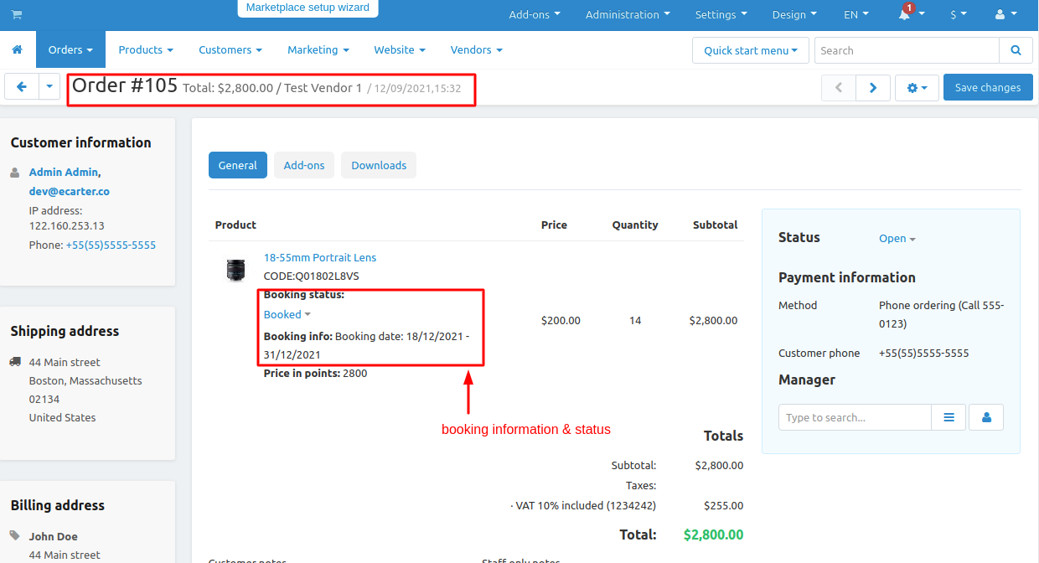This screenshot has height=563, width=1039.
Task: Open the Orders menu
Action: (70, 50)
